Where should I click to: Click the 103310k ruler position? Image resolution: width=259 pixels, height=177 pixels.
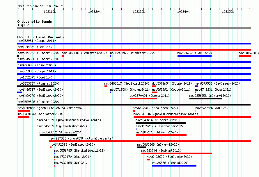[50, 12]
